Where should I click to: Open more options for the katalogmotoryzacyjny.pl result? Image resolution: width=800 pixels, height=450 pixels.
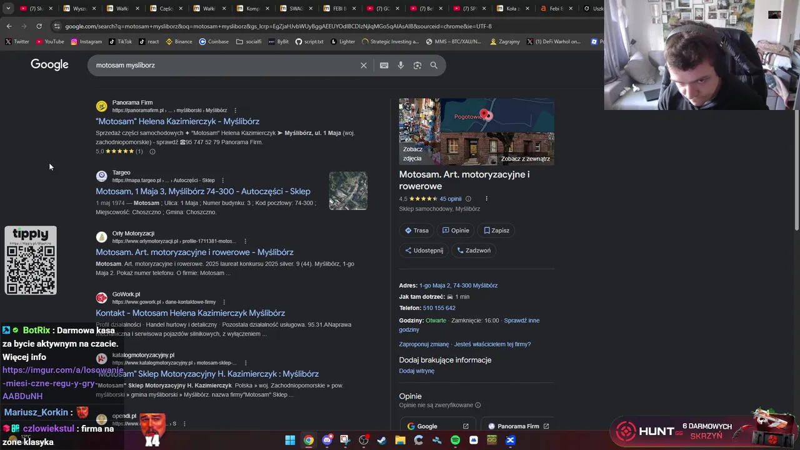pos(245,363)
